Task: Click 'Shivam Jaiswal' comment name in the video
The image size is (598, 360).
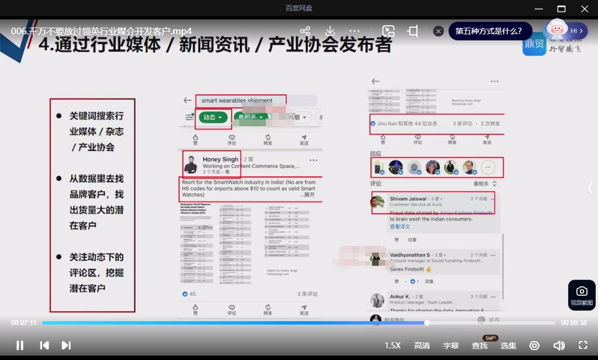Action: (x=408, y=199)
